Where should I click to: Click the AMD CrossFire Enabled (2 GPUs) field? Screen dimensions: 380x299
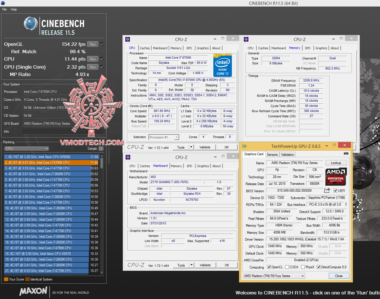(306, 260)
